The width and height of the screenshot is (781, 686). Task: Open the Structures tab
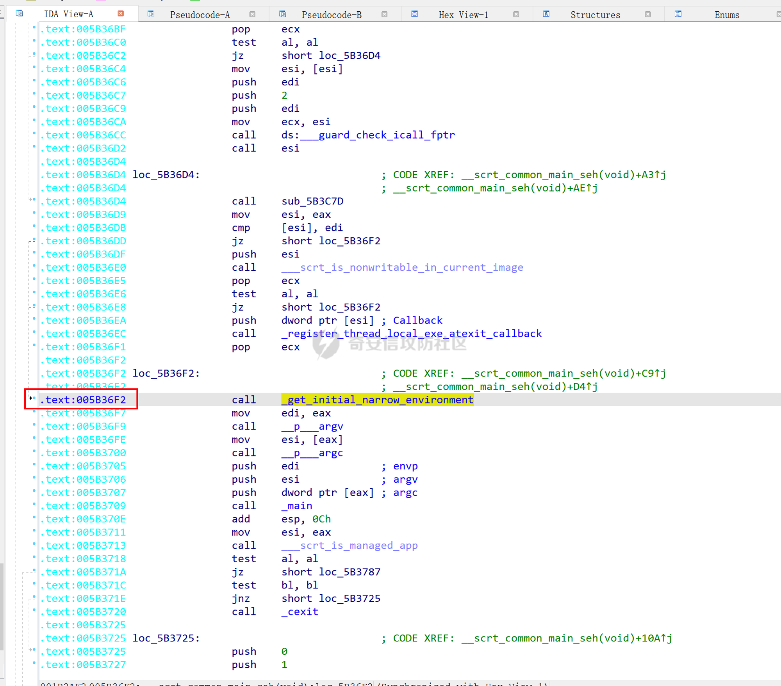[595, 15]
